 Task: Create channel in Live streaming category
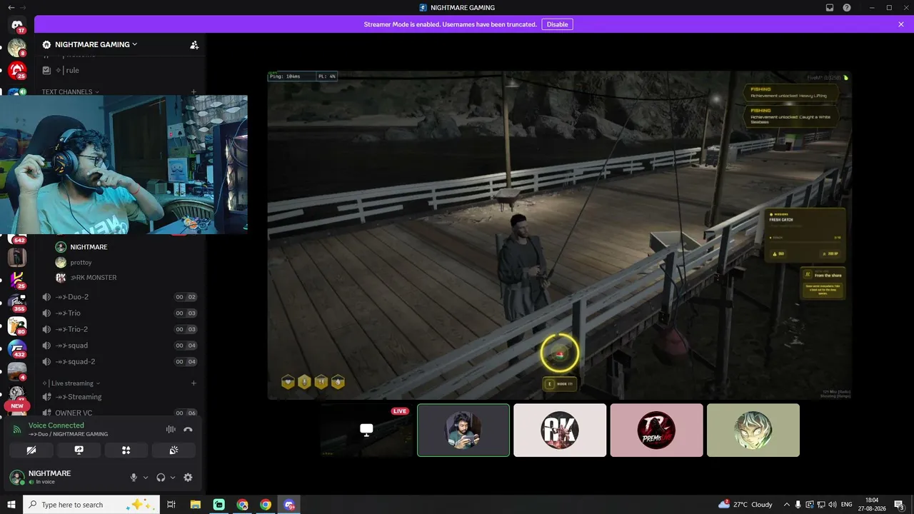[194, 383]
